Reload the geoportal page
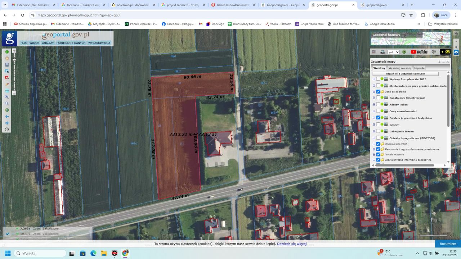Image resolution: width=461 pixels, height=259 pixels. [x=23, y=15]
